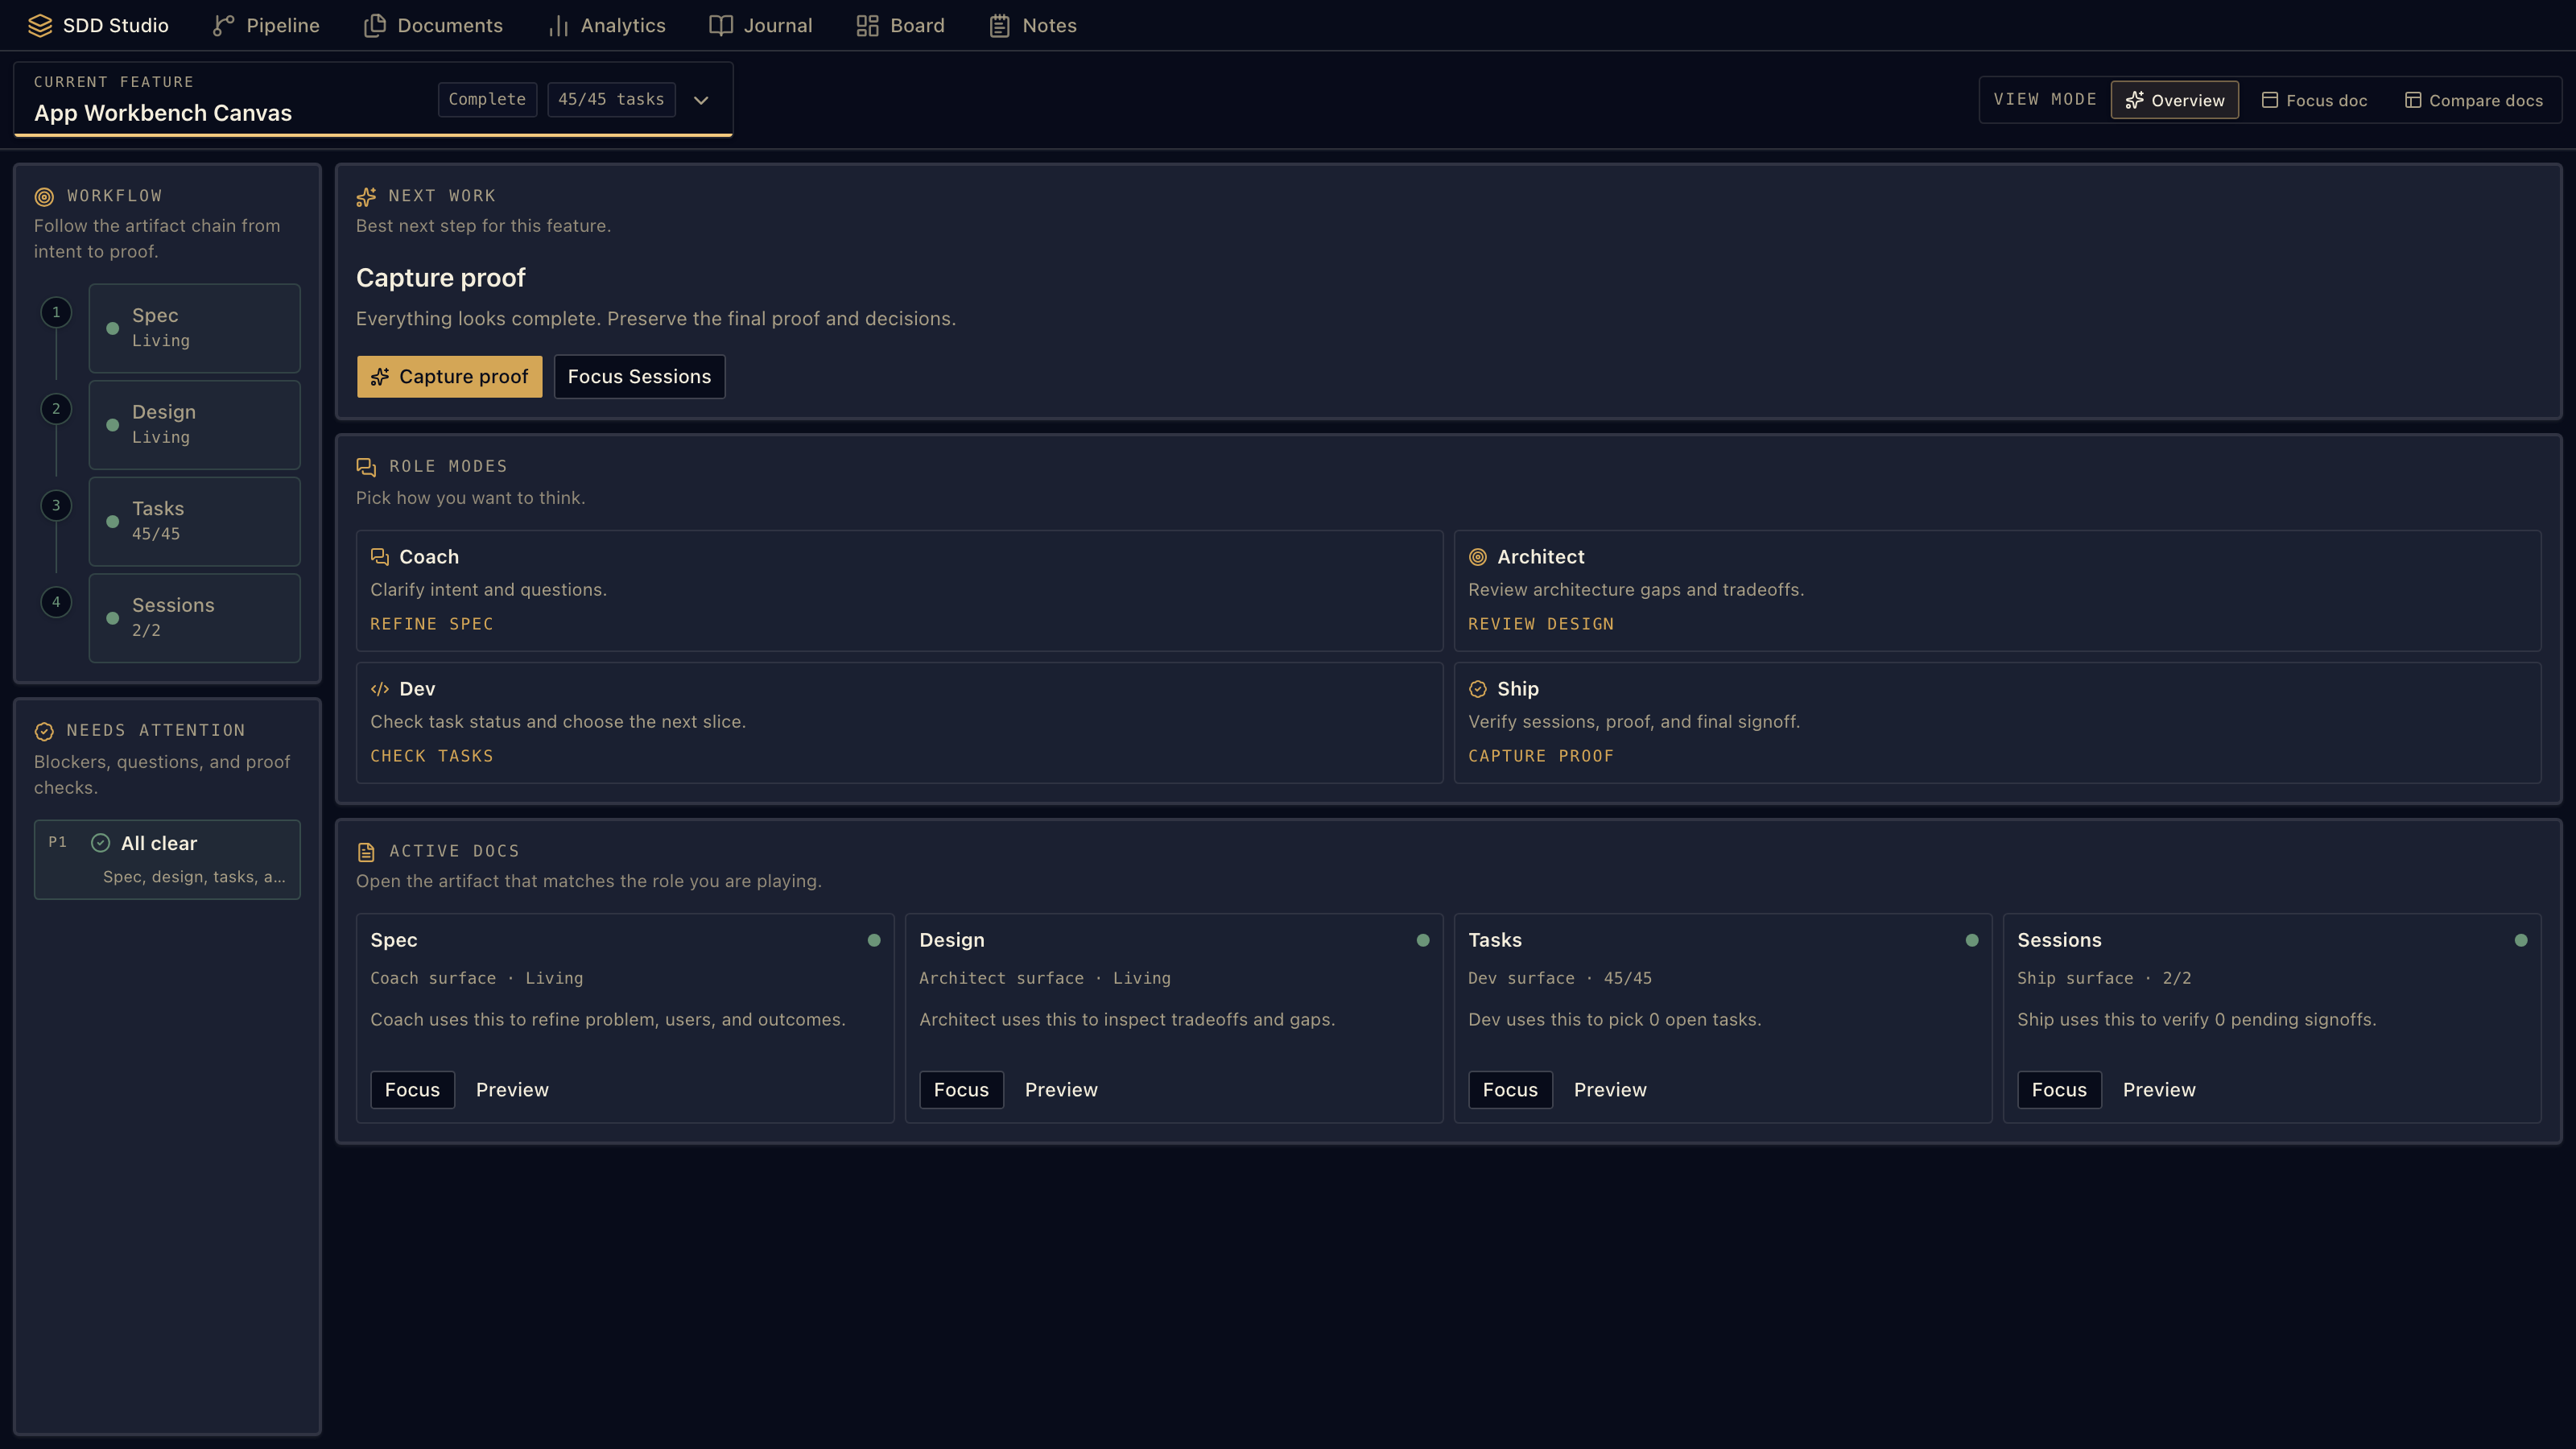
Task: Click the Pipeline branch icon
Action: (223, 26)
